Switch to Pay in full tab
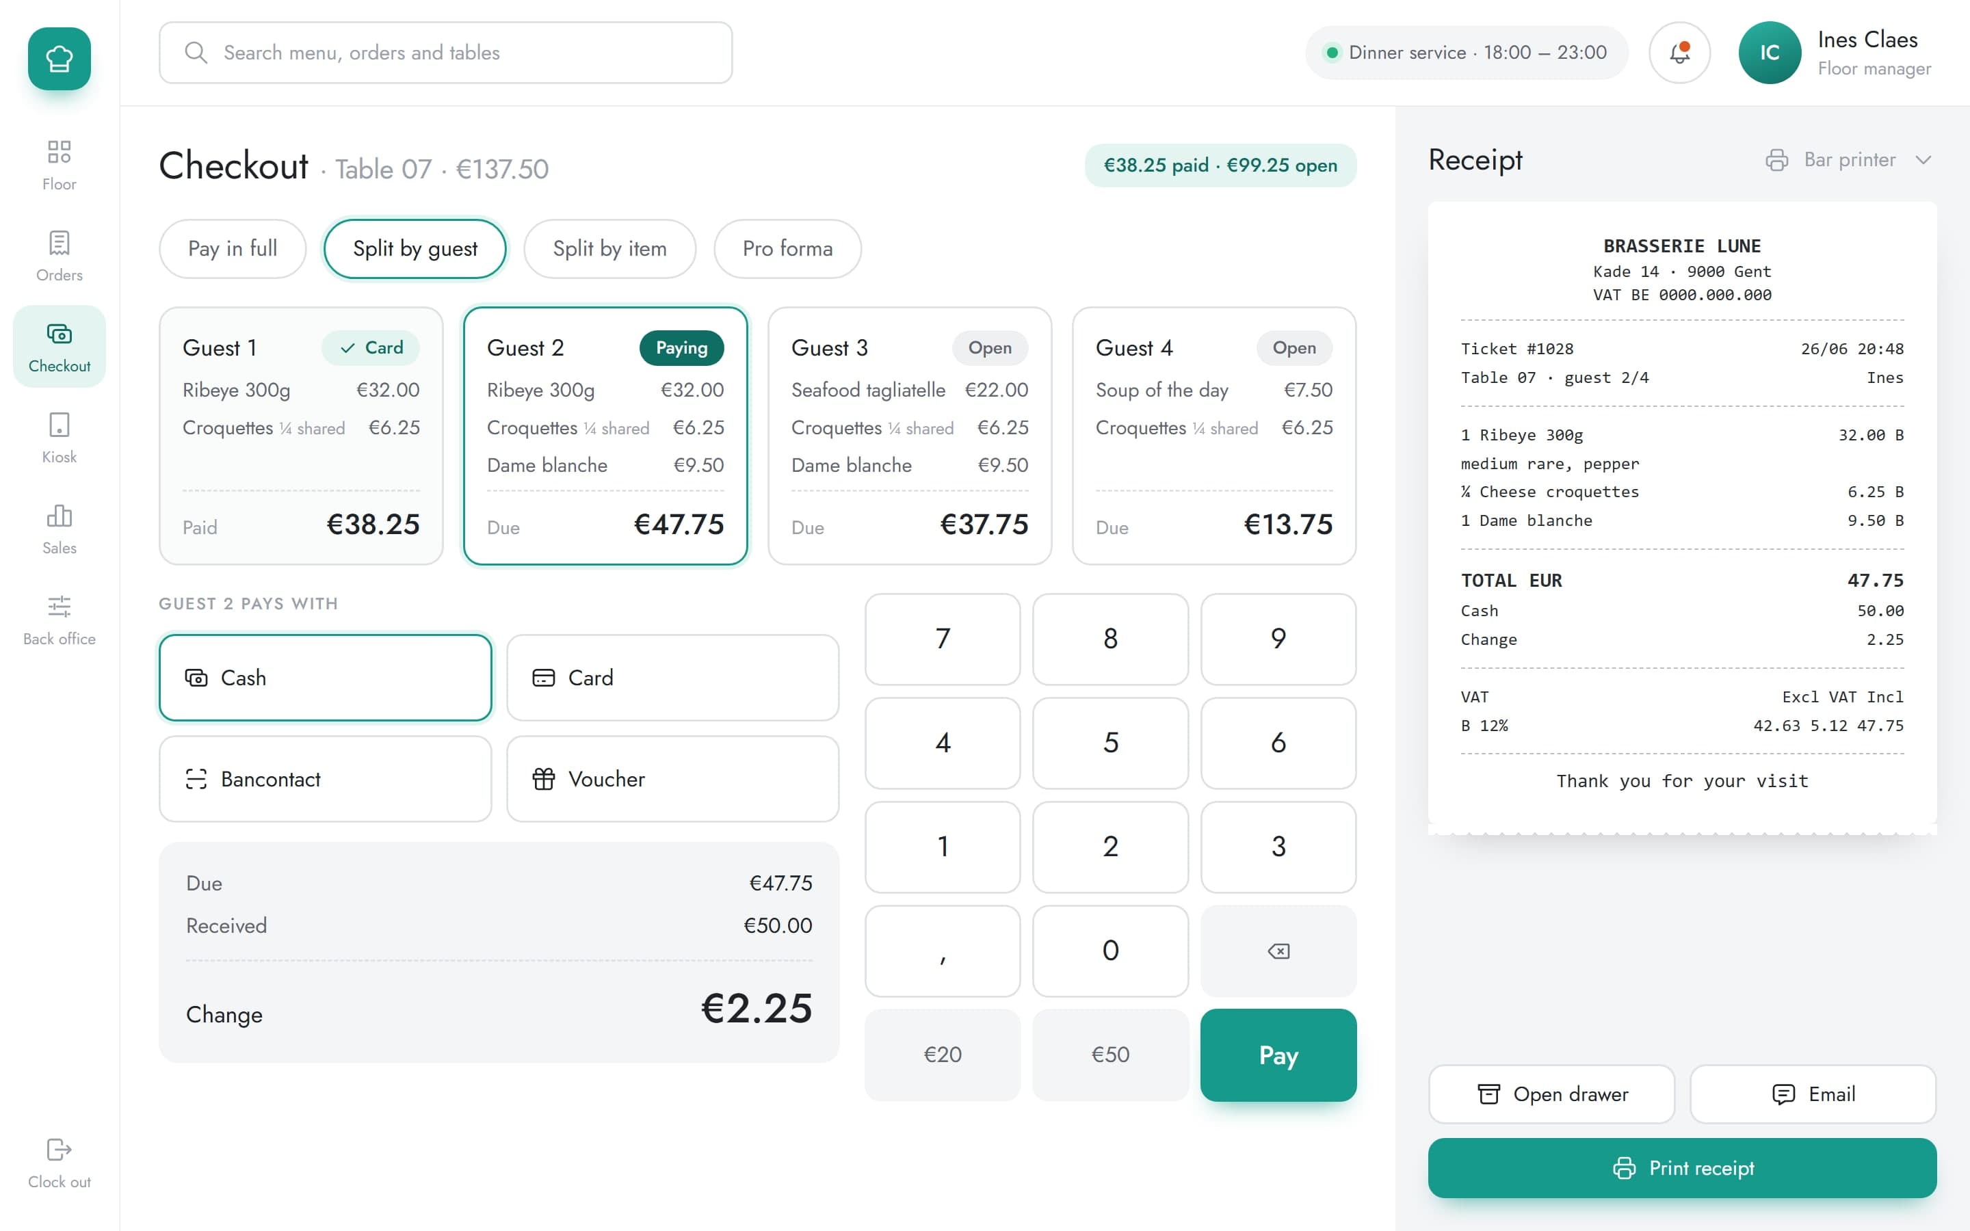The width and height of the screenshot is (1970, 1231). pos(233,248)
